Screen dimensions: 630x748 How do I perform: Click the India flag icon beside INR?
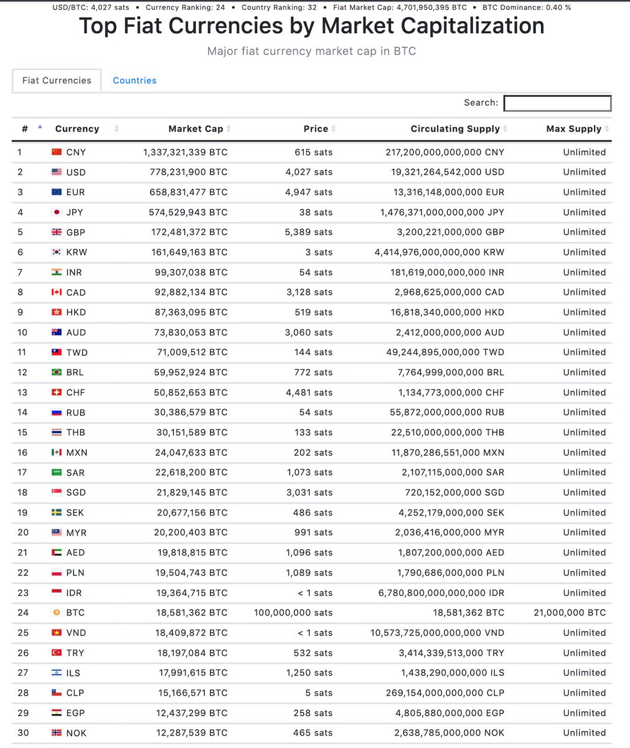pyautogui.click(x=57, y=272)
